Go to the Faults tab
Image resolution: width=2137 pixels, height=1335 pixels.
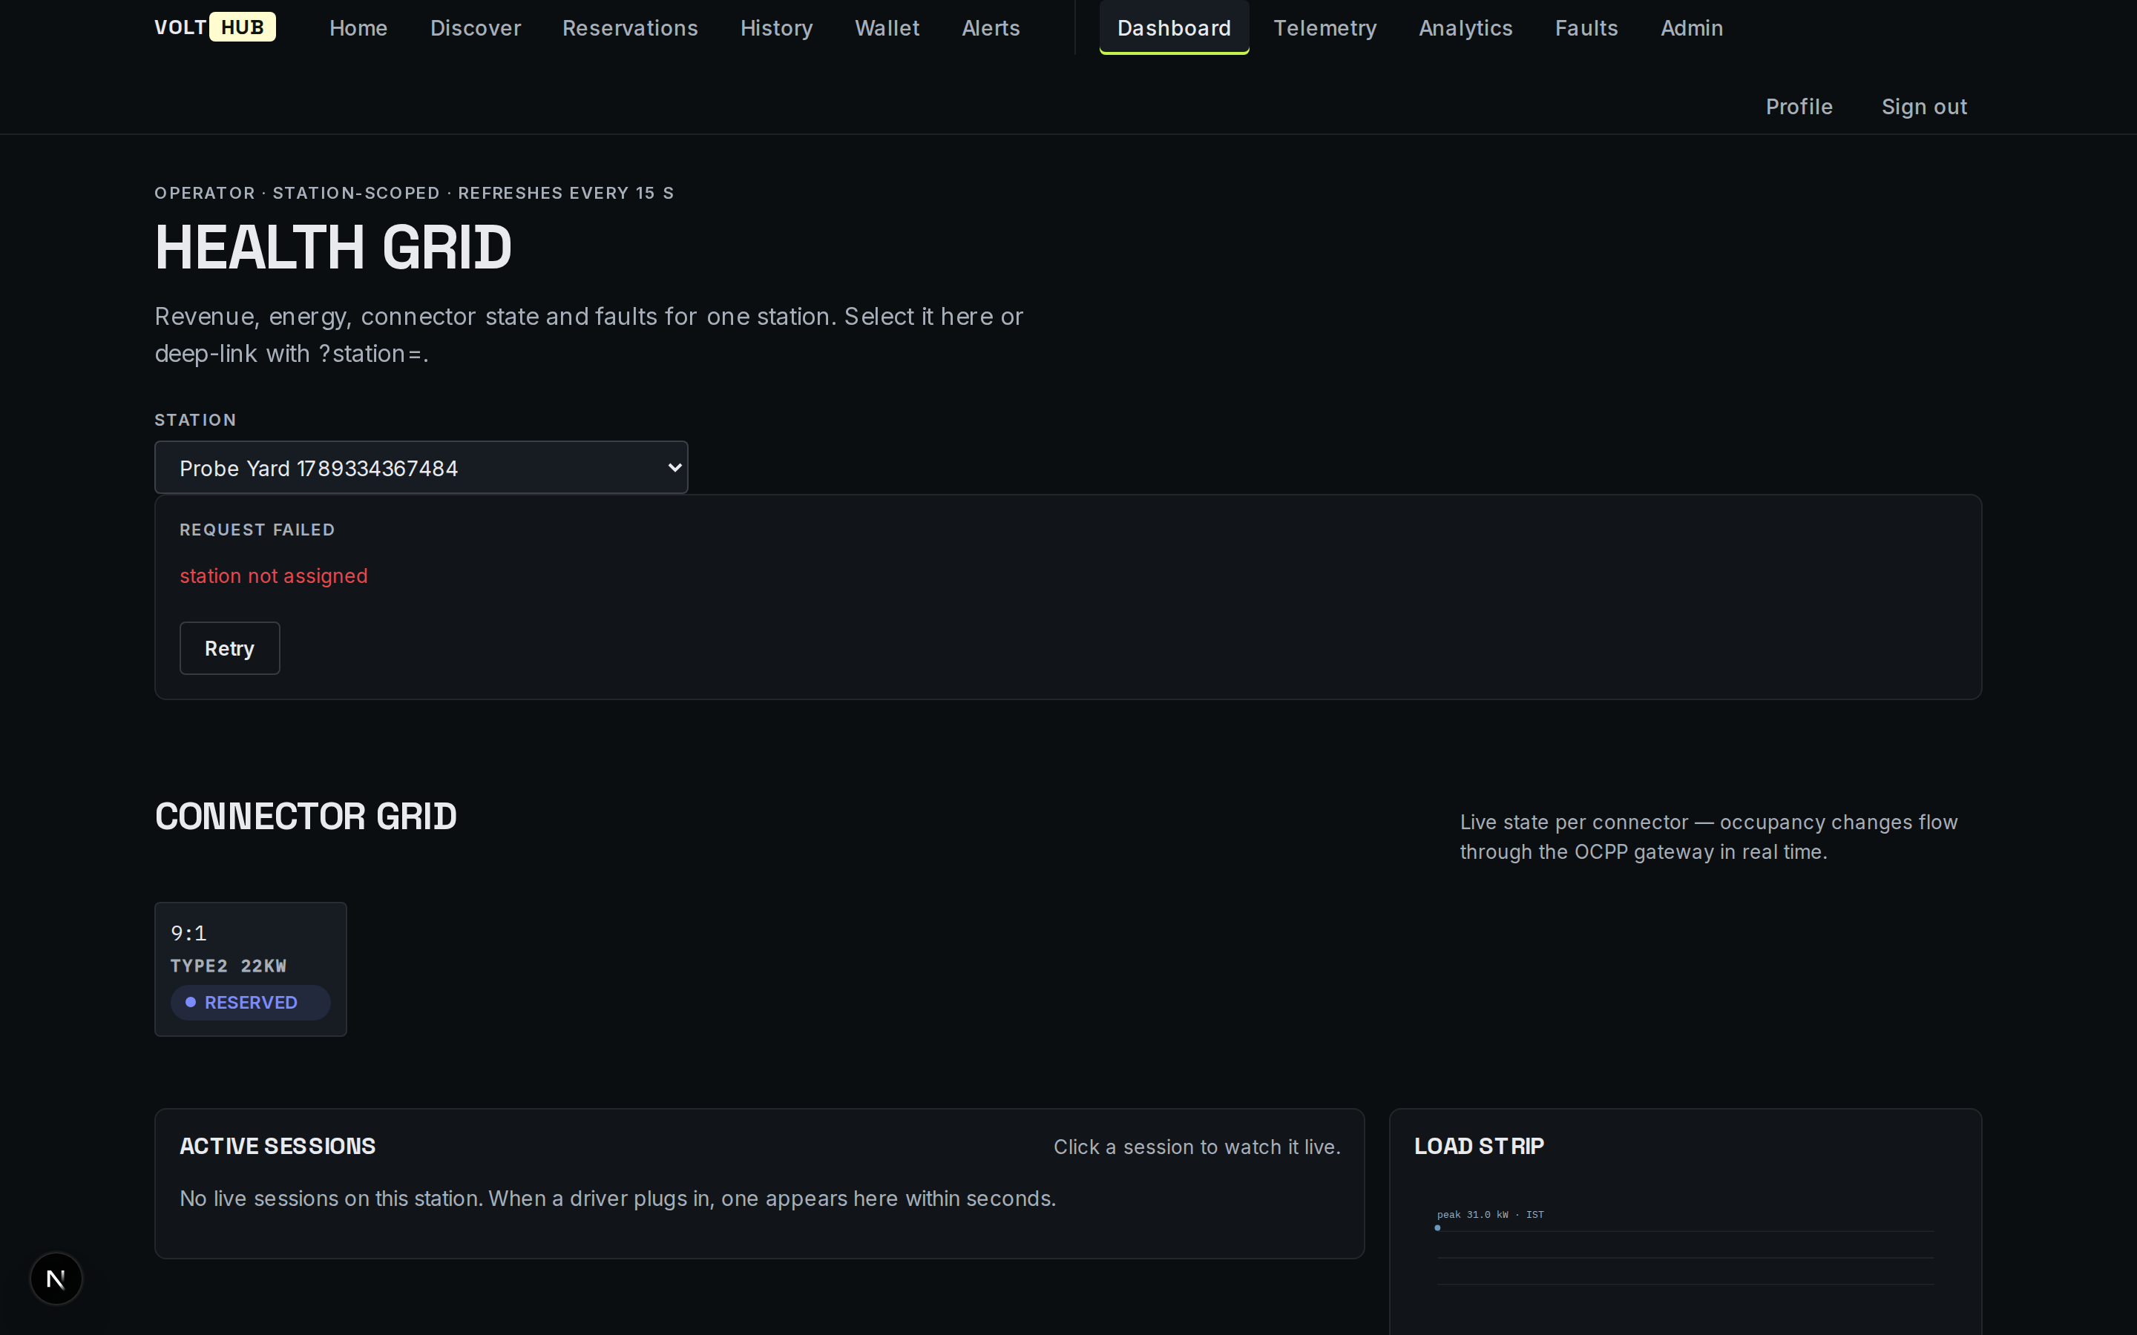pyautogui.click(x=1586, y=28)
